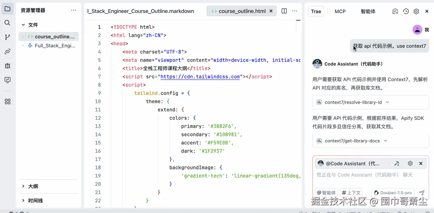Viewport: 434px width, 213px height.
Task: Click the tools hammer icon in agent chip
Action: coord(397,163)
